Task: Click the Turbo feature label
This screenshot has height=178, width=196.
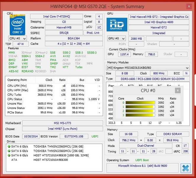Action: [x=79, y=67]
